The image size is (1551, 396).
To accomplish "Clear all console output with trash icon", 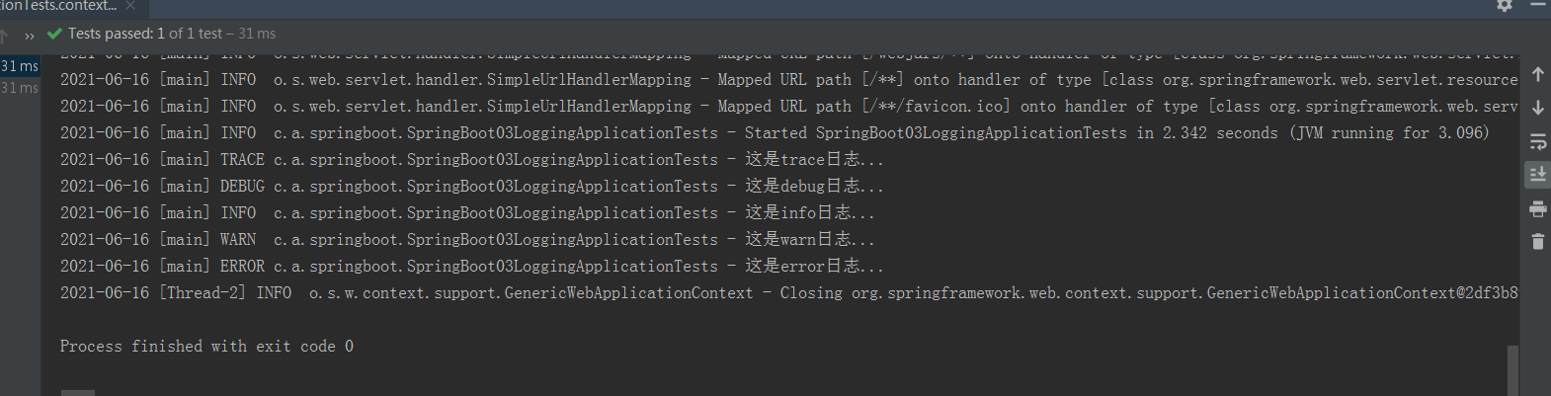I will click(1538, 241).
